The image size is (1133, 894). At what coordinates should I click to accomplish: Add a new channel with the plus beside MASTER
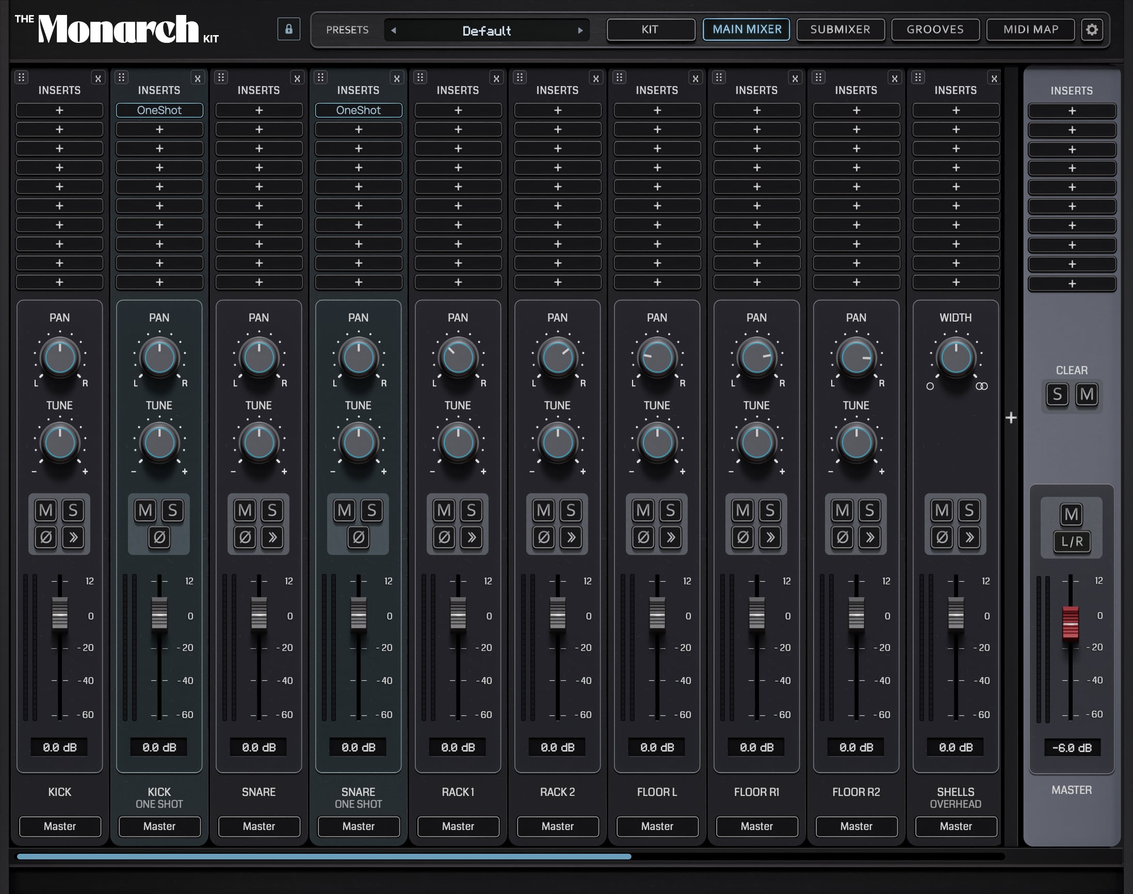[x=1011, y=418]
